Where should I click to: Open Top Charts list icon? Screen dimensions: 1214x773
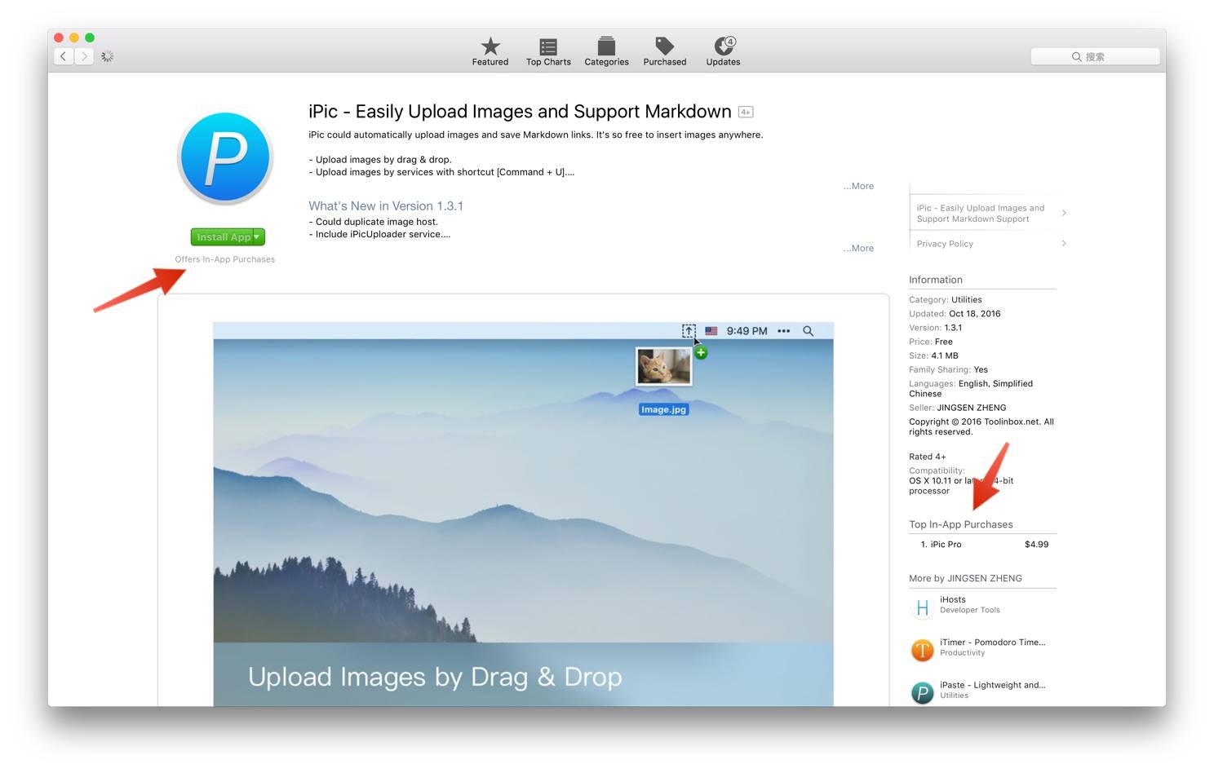pyautogui.click(x=548, y=46)
